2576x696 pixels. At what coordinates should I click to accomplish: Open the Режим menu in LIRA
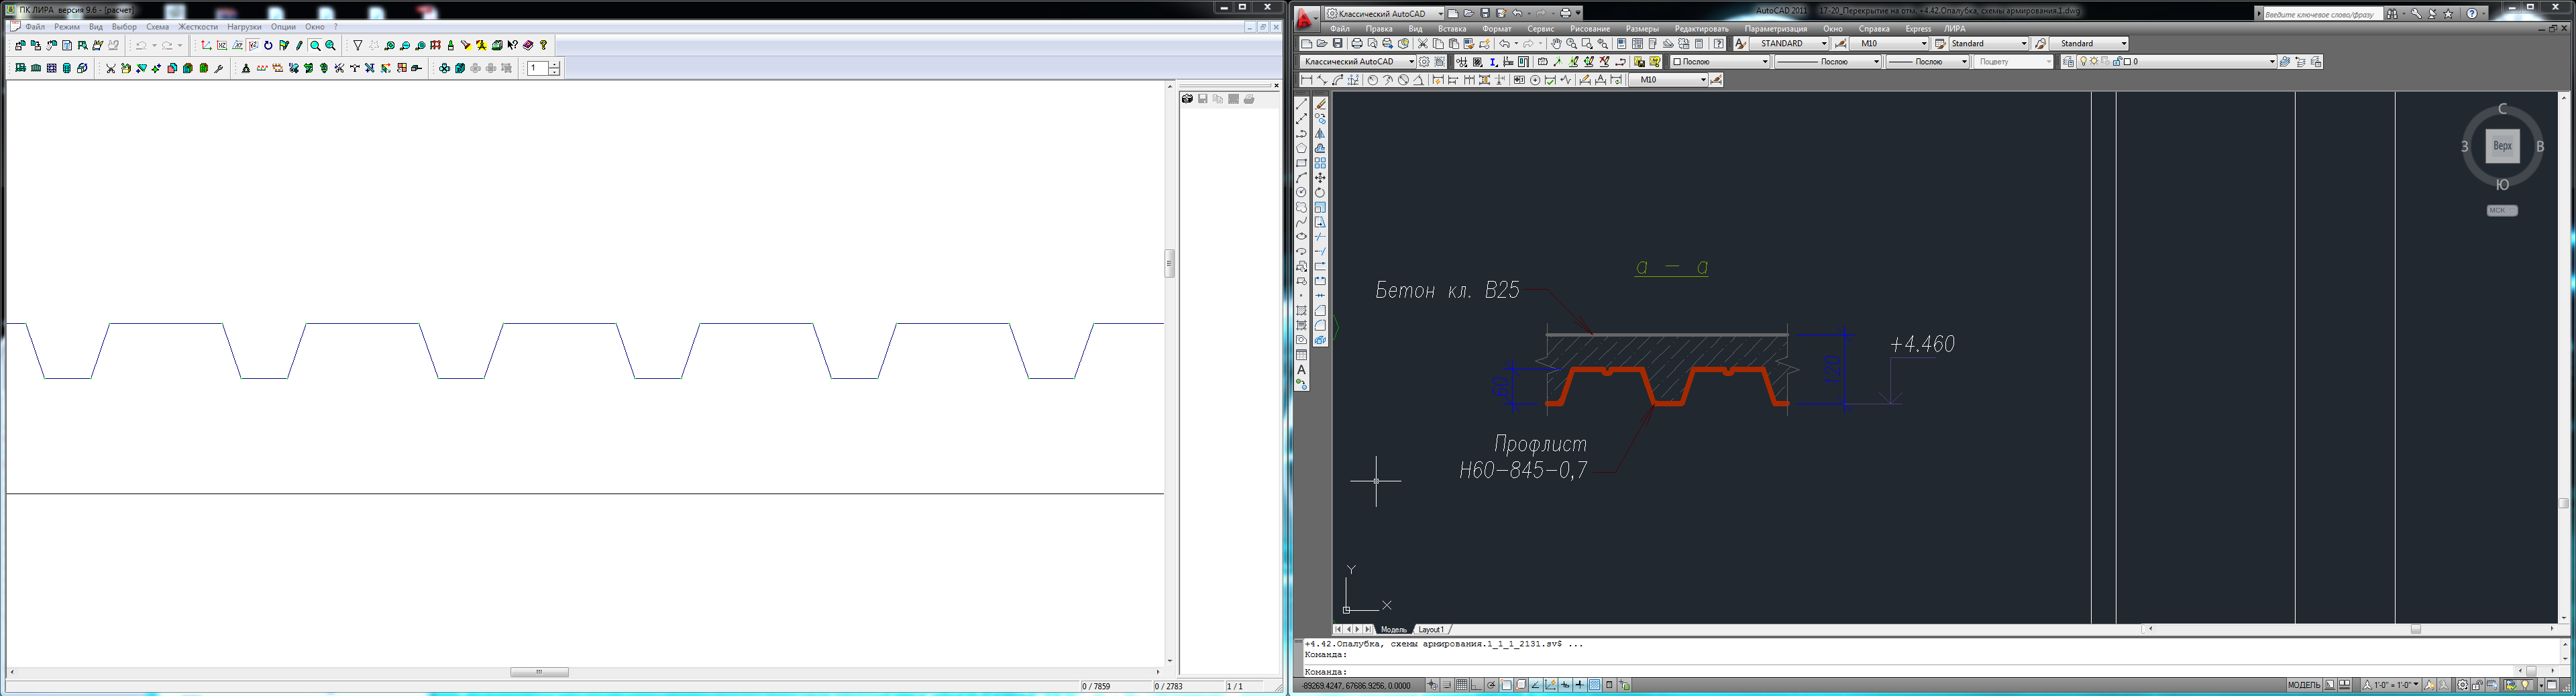(x=67, y=27)
